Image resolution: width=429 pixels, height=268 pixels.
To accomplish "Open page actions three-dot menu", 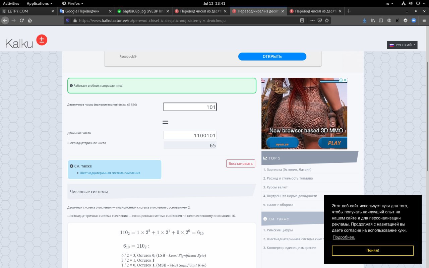I will (x=312, y=20).
